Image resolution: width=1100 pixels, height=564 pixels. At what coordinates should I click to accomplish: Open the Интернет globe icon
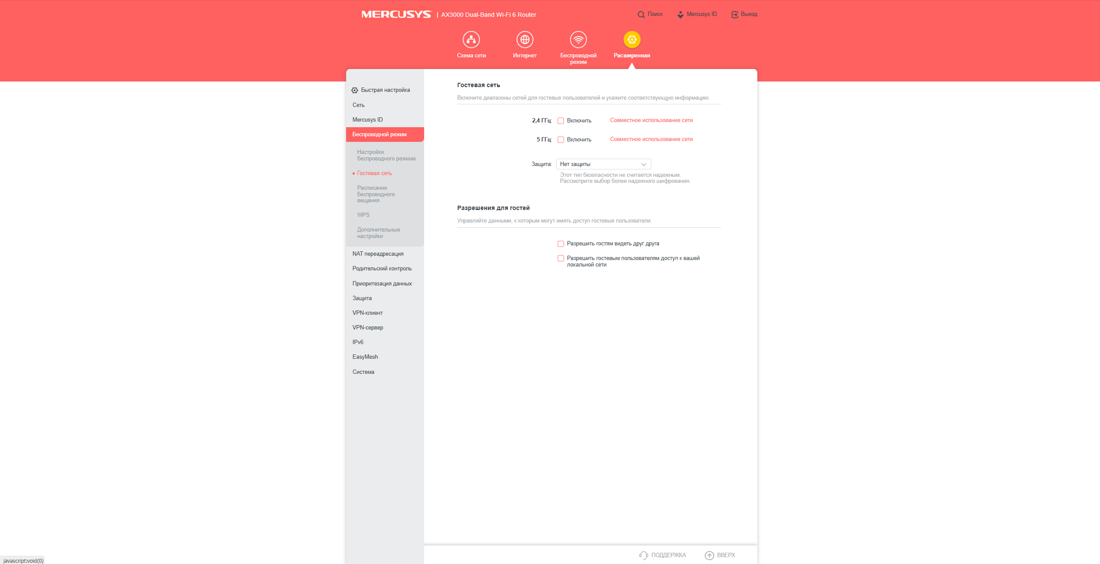tap(525, 40)
